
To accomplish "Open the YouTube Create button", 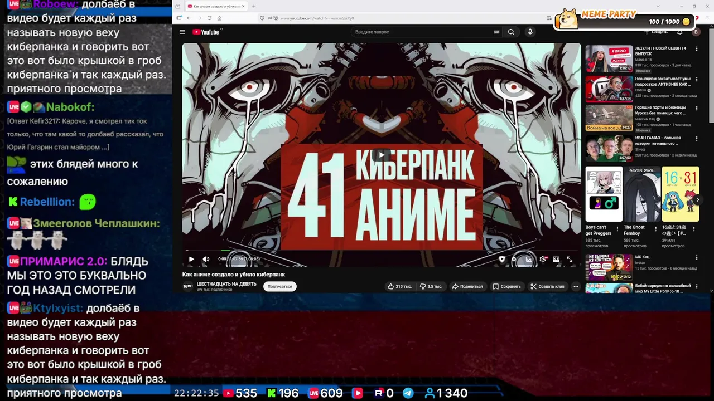I will point(655,32).
